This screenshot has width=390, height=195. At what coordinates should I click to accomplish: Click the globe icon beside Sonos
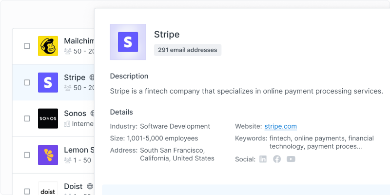pyautogui.click(x=92, y=114)
